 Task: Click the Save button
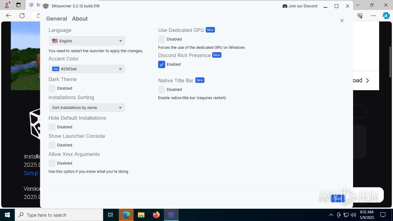coord(338,198)
